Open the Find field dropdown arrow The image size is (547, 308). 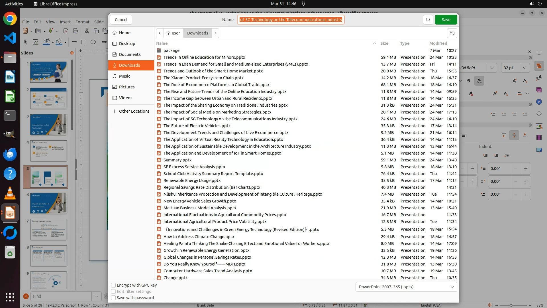(96, 296)
